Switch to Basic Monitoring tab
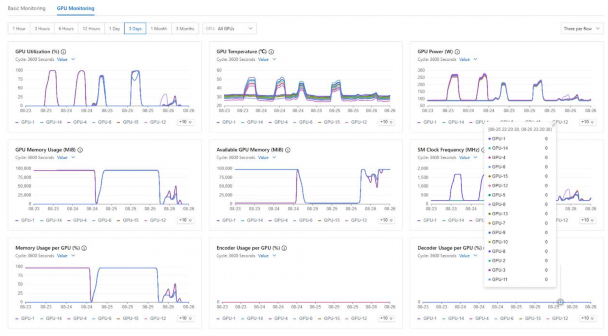Screen dimensions: 608x336 click(27, 8)
